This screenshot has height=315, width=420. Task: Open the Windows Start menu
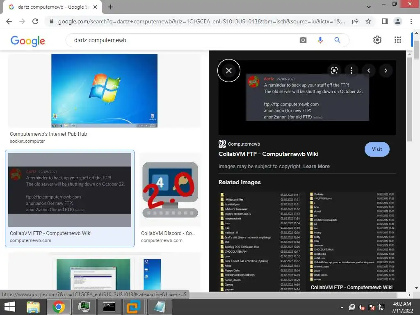10,307
